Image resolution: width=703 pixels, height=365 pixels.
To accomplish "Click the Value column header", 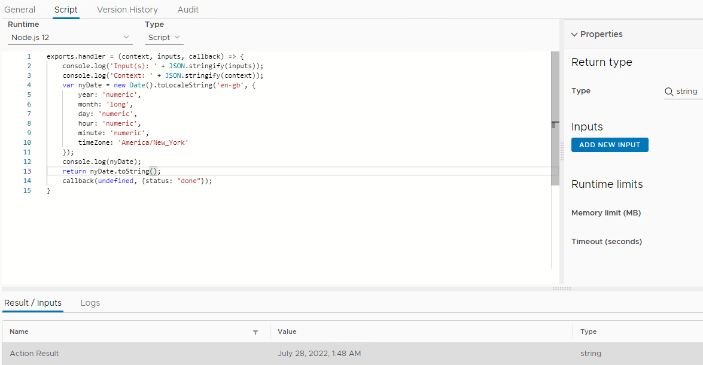I will coord(287,331).
